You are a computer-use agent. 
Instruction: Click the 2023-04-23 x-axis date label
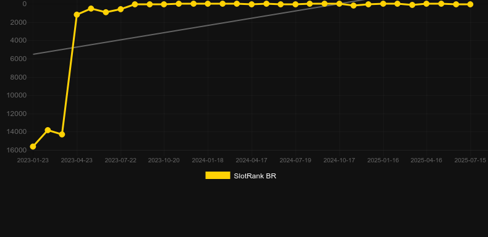[77, 160]
